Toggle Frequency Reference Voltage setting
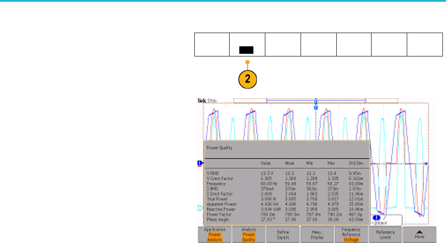Screen dimensions: 446x243 coord(351,233)
